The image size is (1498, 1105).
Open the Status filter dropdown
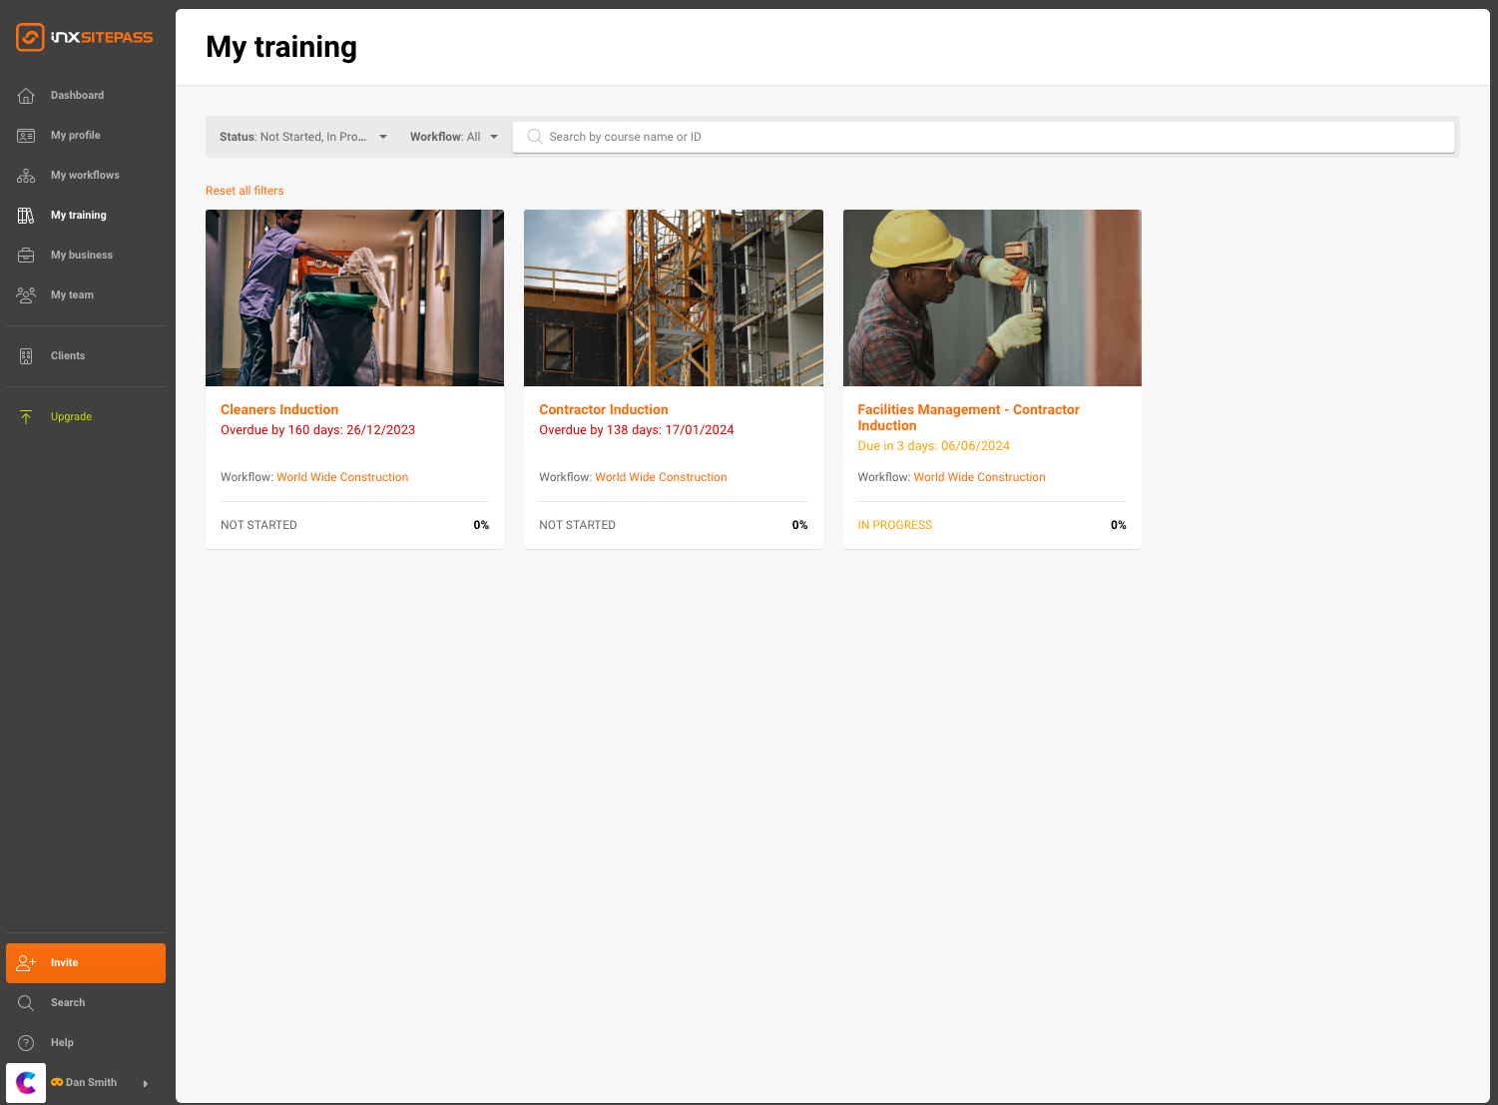pyautogui.click(x=303, y=137)
